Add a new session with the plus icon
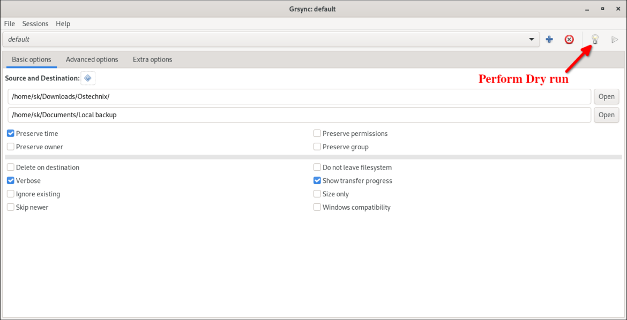The height and width of the screenshot is (320, 627). [549, 39]
